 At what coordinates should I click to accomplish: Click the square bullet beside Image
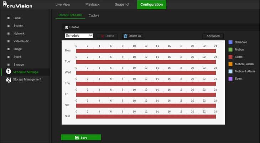[x=9, y=49]
